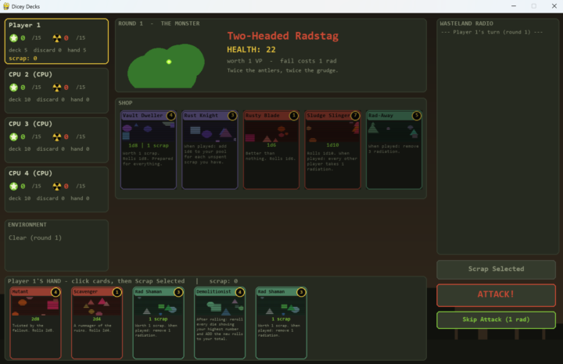Click Rad-Away cost badge 5
This screenshot has width=563, height=364.
coord(417,116)
